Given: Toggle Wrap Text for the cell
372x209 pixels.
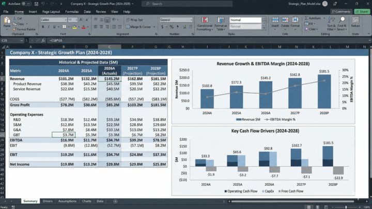Looking at the screenshot, I should click(136, 20).
